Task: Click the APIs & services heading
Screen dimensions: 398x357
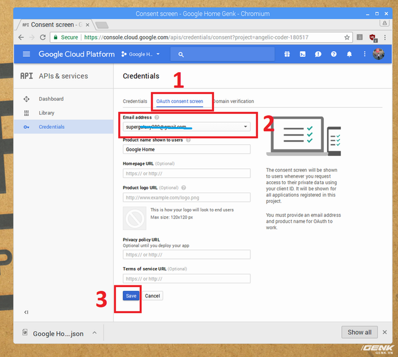Action: pos(63,76)
